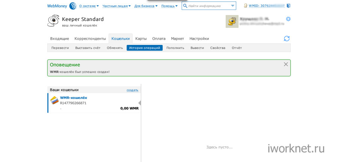
Task: Click the WMR wallet cards icon
Action: 54,100
